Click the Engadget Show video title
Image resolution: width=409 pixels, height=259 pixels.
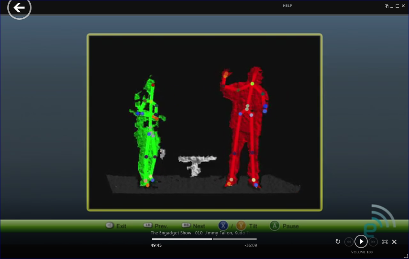[200, 233]
